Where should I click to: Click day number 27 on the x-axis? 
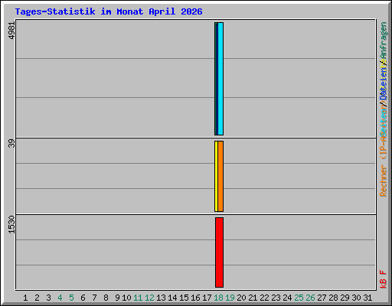tap(322, 298)
